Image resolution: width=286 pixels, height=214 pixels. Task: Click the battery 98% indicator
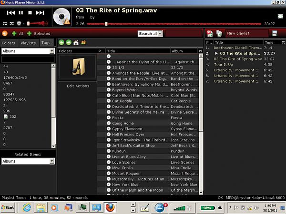(207, 208)
